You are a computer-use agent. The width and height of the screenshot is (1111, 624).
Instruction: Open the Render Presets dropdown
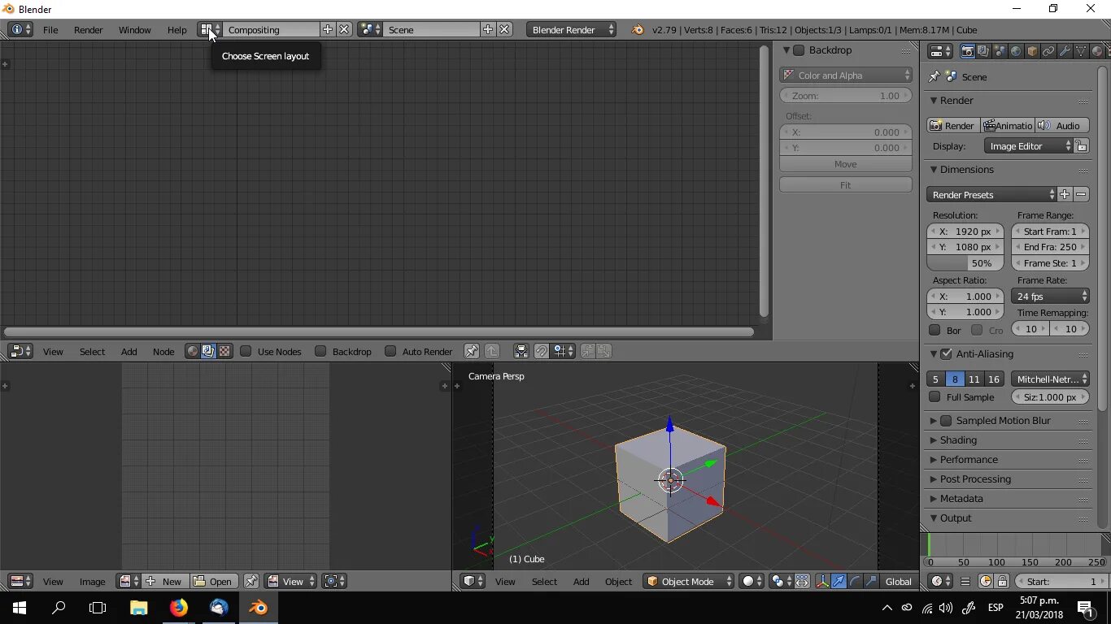click(991, 194)
